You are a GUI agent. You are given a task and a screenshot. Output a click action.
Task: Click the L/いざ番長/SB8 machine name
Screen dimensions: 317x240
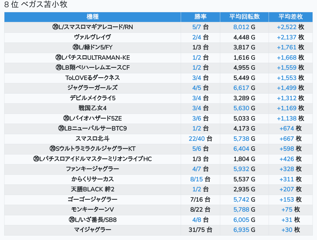(x=93, y=220)
